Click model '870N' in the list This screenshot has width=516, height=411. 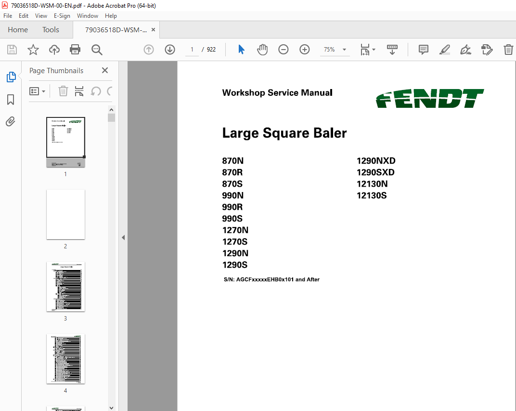click(x=232, y=161)
